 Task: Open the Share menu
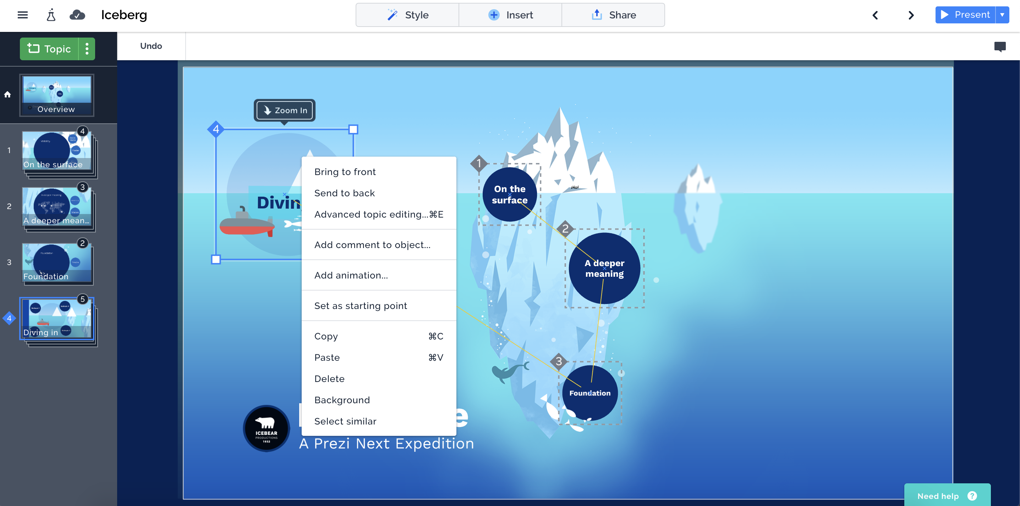tap(613, 15)
